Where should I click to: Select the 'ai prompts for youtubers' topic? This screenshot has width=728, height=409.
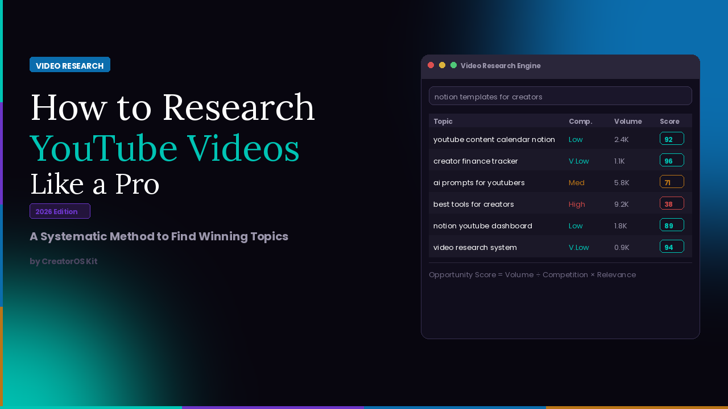pyautogui.click(x=479, y=182)
